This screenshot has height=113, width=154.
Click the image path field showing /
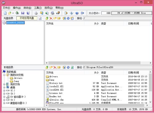point(118,18)
